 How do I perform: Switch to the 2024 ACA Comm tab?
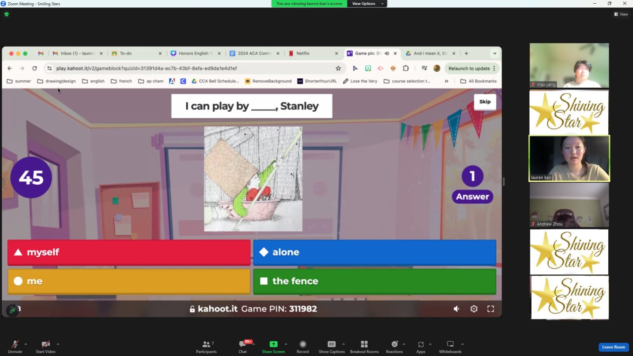[254, 54]
